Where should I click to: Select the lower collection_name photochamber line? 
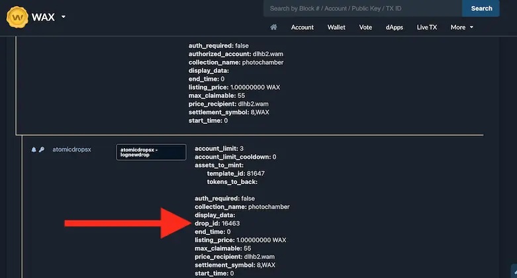(x=242, y=207)
